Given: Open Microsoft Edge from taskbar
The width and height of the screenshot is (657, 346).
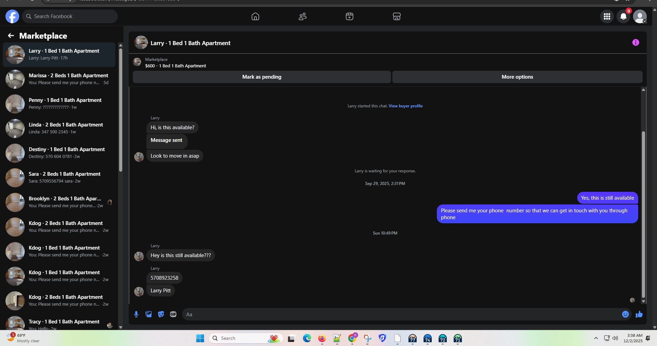Looking at the screenshot, I should tap(307, 338).
